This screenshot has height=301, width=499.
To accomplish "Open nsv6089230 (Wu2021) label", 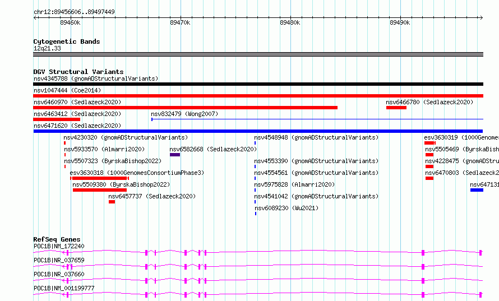I will 287,208.
